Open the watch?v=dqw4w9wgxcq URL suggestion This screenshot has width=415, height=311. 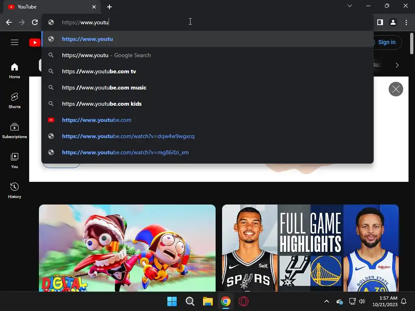pyautogui.click(x=207, y=136)
